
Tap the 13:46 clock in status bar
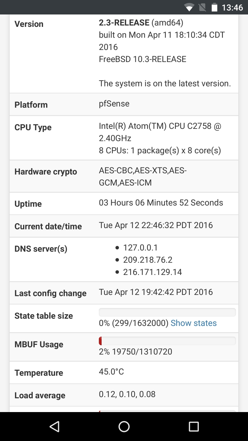tap(232, 7)
